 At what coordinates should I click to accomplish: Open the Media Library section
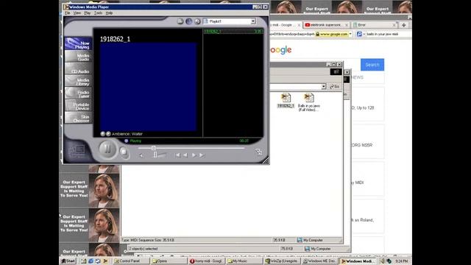[x=79, y=82]
